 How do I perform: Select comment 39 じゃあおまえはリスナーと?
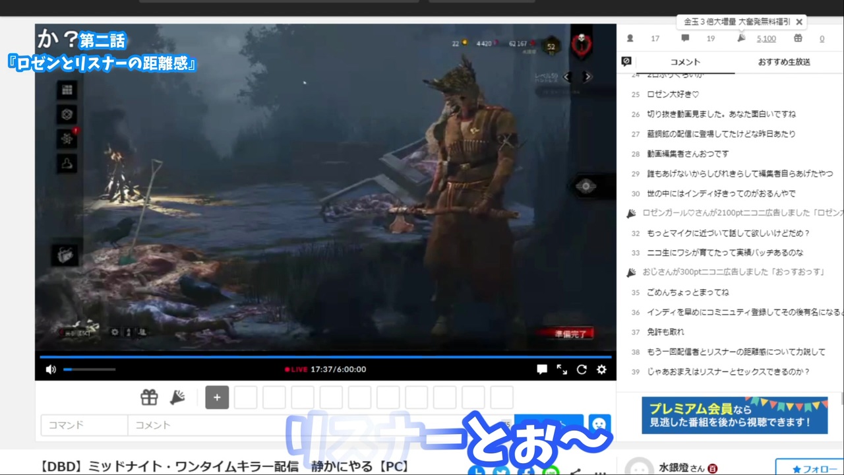coord(729,371)
